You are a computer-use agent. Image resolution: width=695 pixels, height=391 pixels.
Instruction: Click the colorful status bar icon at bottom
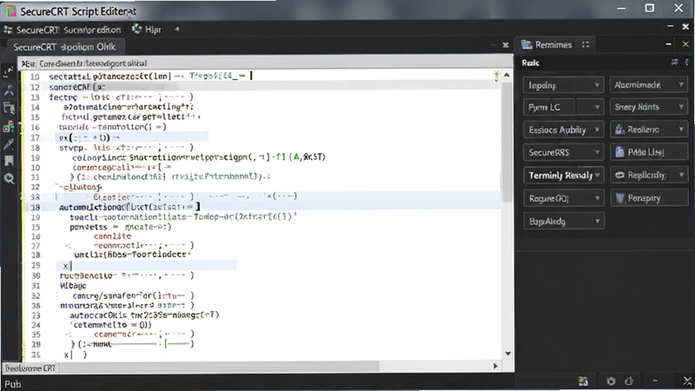tap(583, 381)
